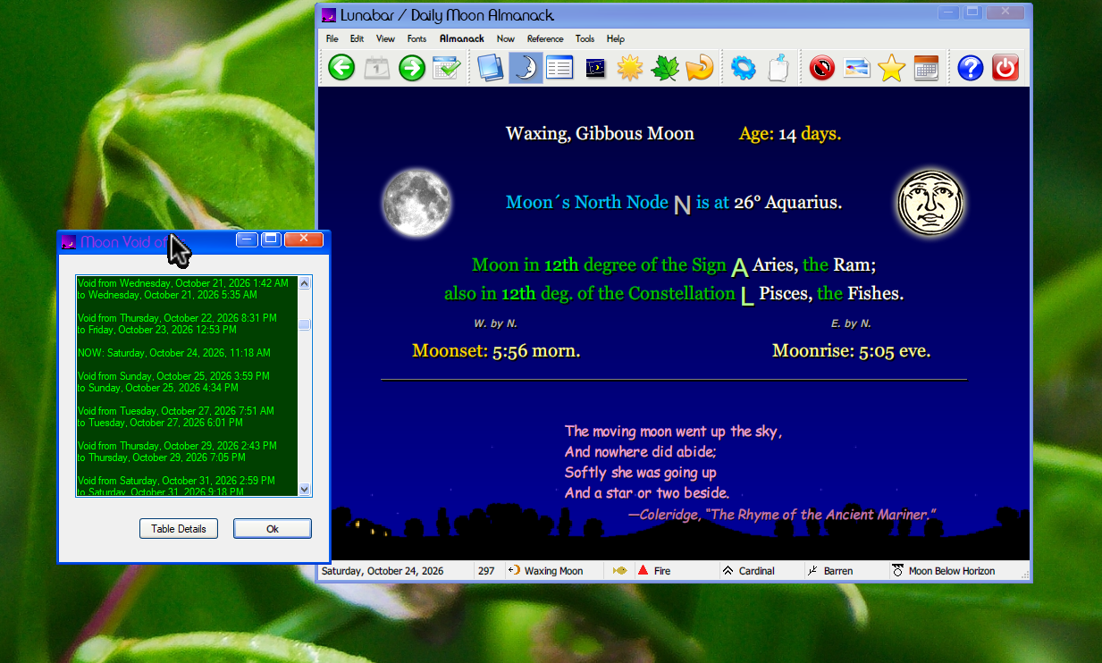
Task: Click the photographic full moon image
Action: (x=416, y=202)
